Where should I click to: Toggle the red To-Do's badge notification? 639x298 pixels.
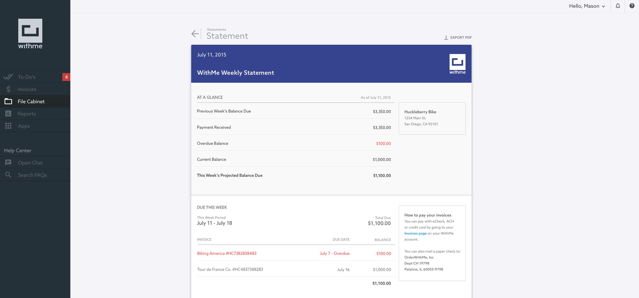[66, 77]
